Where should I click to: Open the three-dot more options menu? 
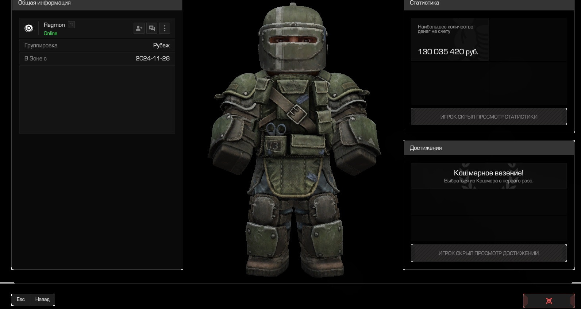tap(165, 28)
